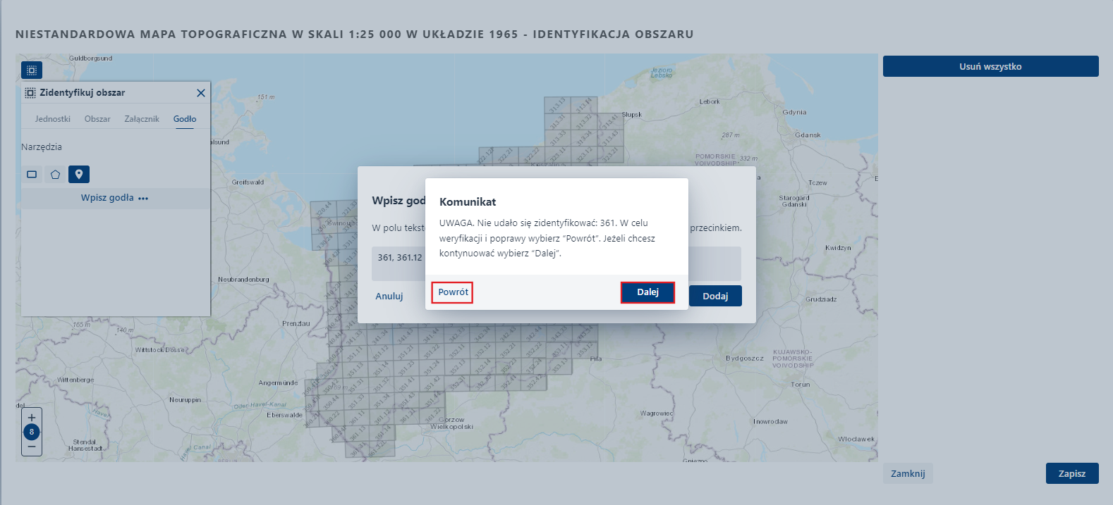Screen dimensions: 1113x505
Task: Click Wpisz godła option
Action: 115,198
